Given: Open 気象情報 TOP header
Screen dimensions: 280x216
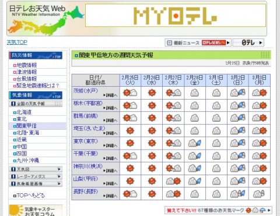Looking at the screenshot, I should click(36, 95).
